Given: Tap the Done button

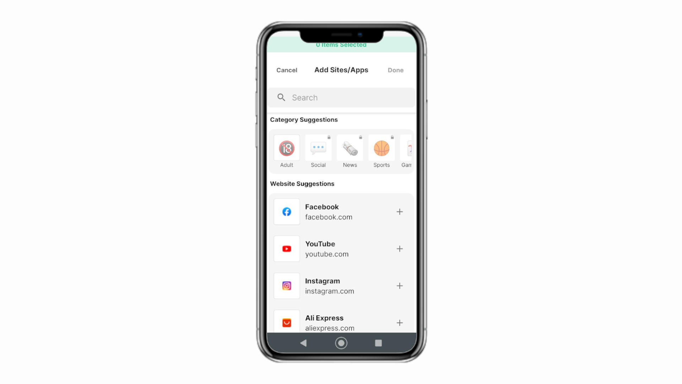Looking at the screenshot, I should (395, 69).
